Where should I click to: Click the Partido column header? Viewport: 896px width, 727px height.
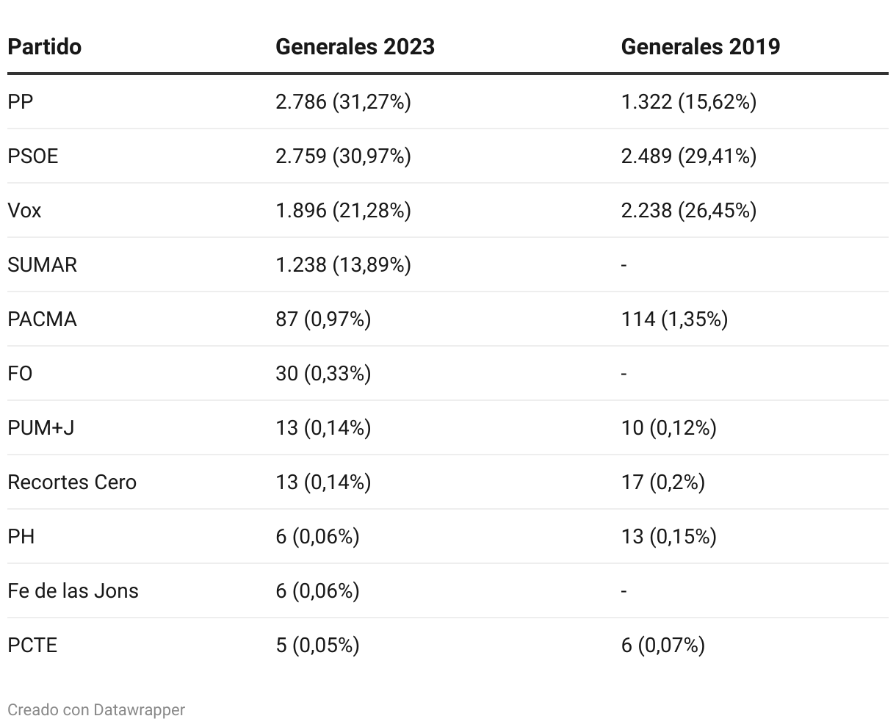point(44,47)
